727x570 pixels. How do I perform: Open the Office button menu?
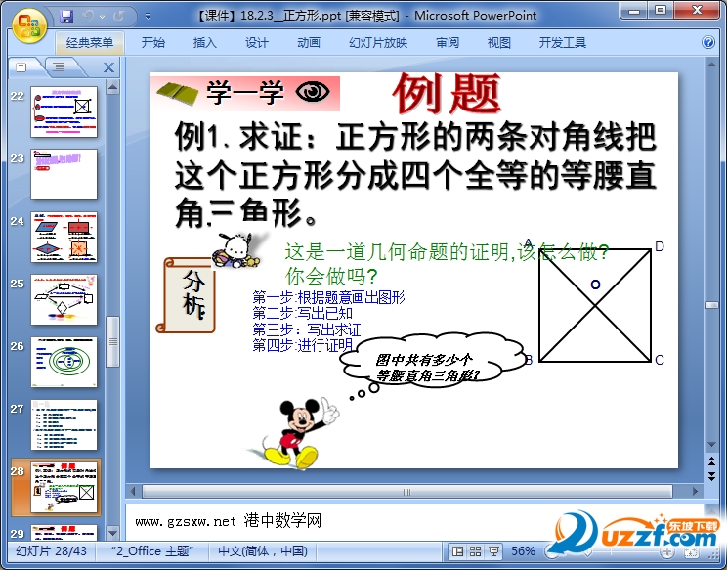coord(28,25)
